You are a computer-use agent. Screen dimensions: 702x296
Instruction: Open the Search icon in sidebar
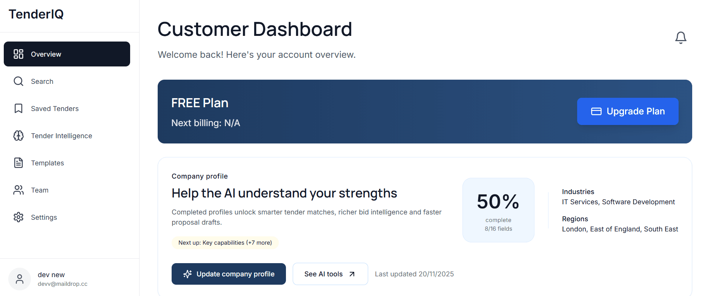tap(18, 81)
